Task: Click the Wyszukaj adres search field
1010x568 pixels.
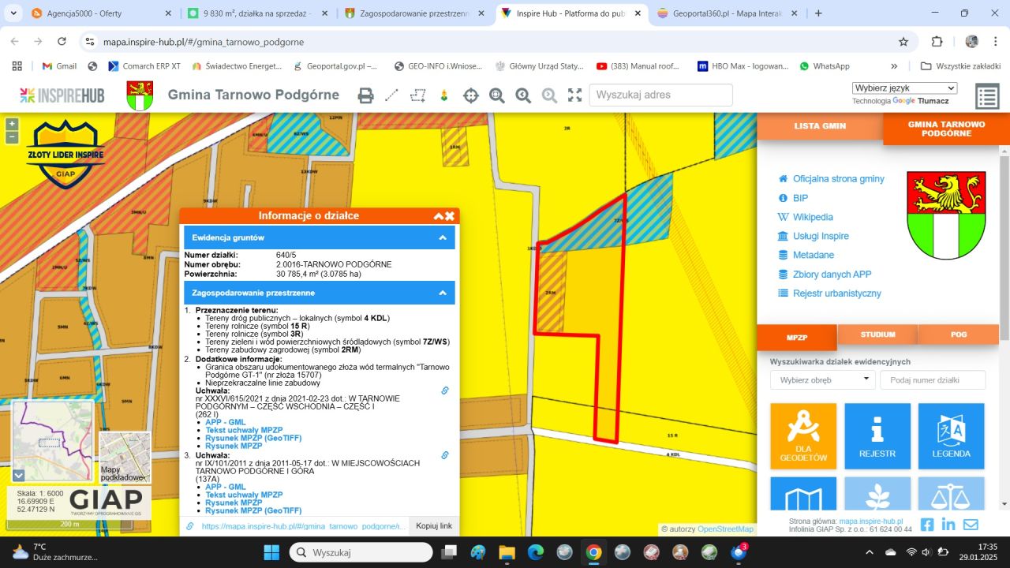Action: [x=660, y=95]
